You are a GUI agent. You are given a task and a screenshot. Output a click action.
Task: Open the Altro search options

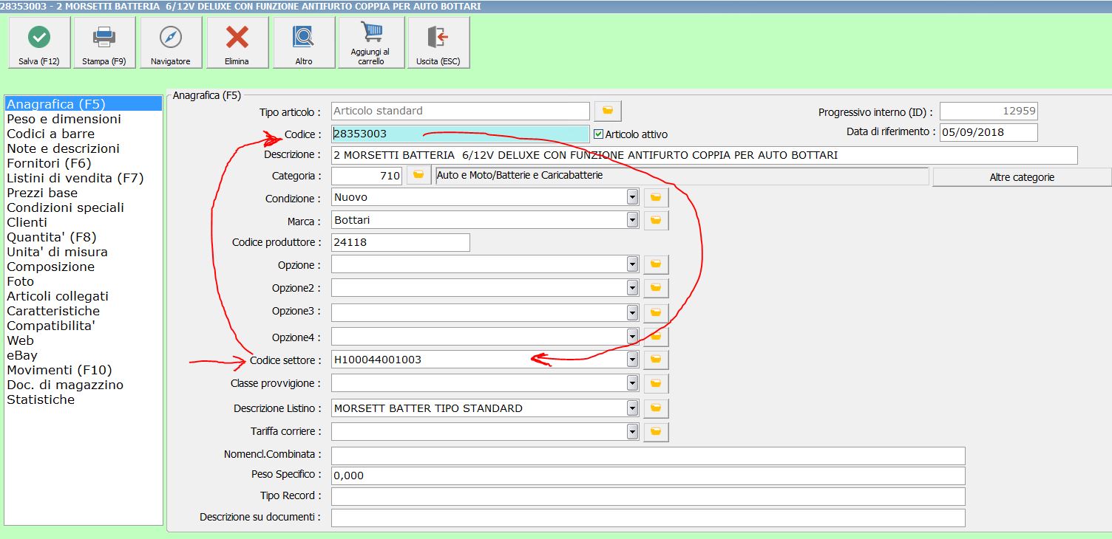pyautogui.click(x=304, y=43)
